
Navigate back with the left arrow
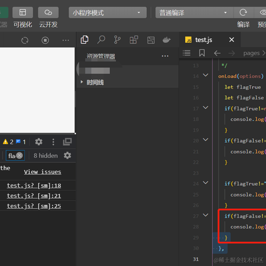217,53
